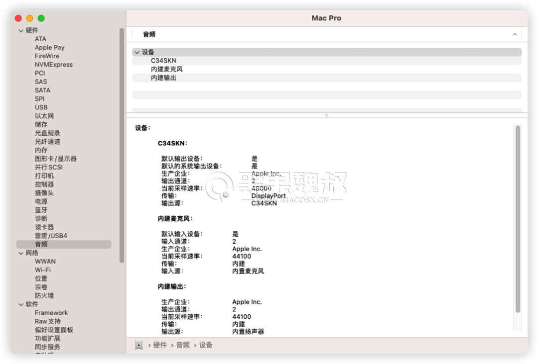538x364 pixels.
Task: Open 诊断 in the hardware list
Action: point(41,219)
